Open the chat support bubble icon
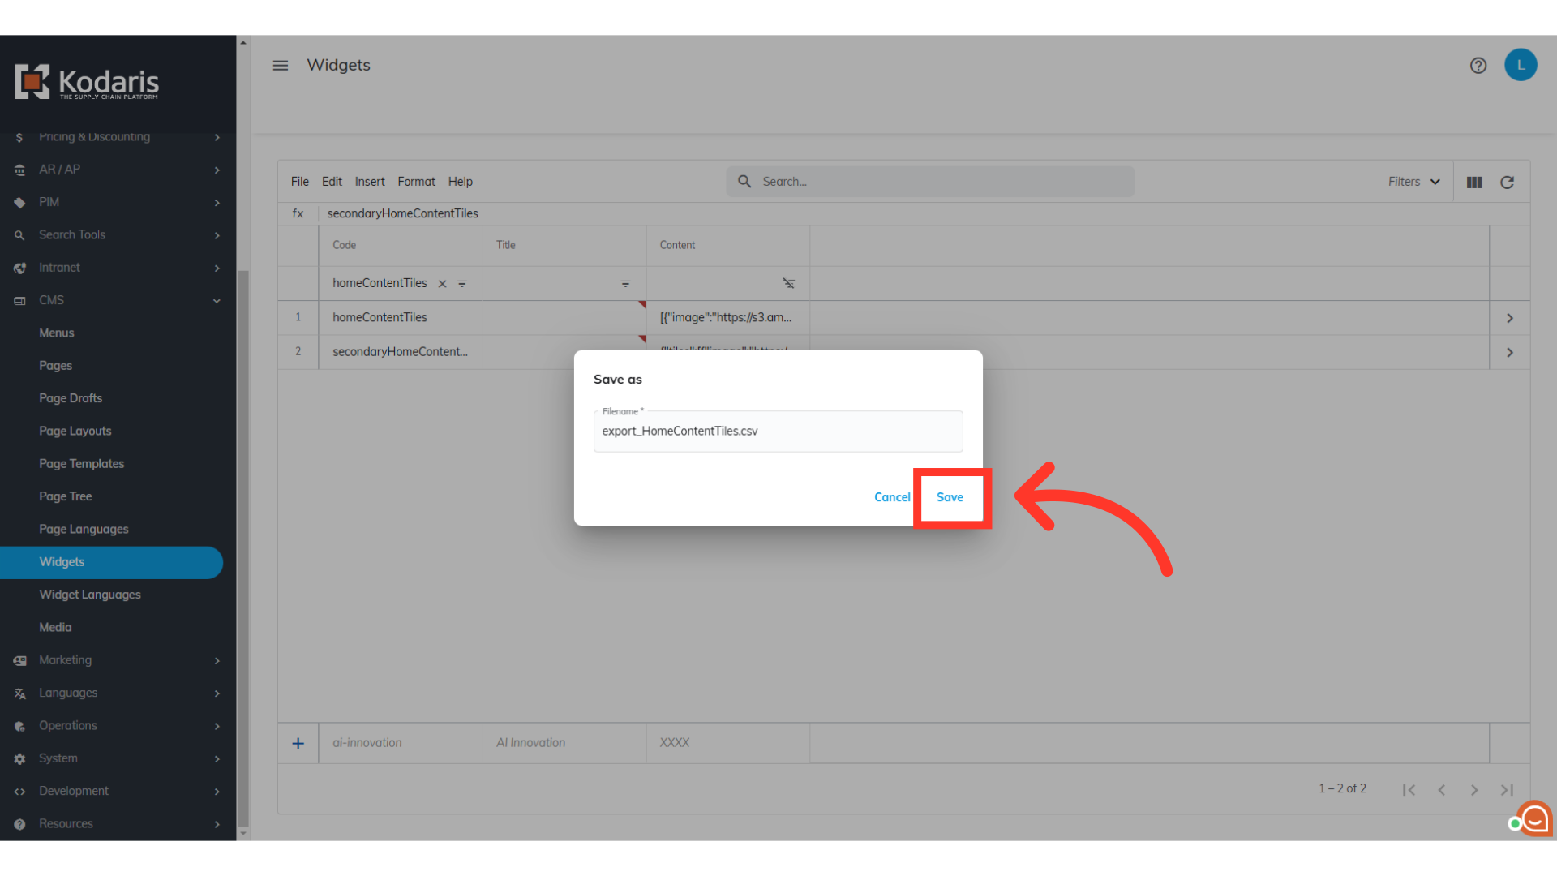 click(1534, 818)
